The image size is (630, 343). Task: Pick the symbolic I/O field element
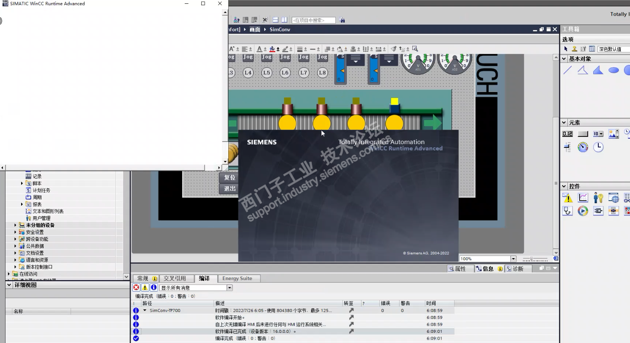tap(598, 134)
